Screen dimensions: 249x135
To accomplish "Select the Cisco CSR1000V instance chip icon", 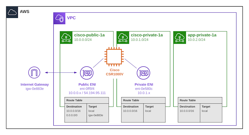I will [114, 57].
